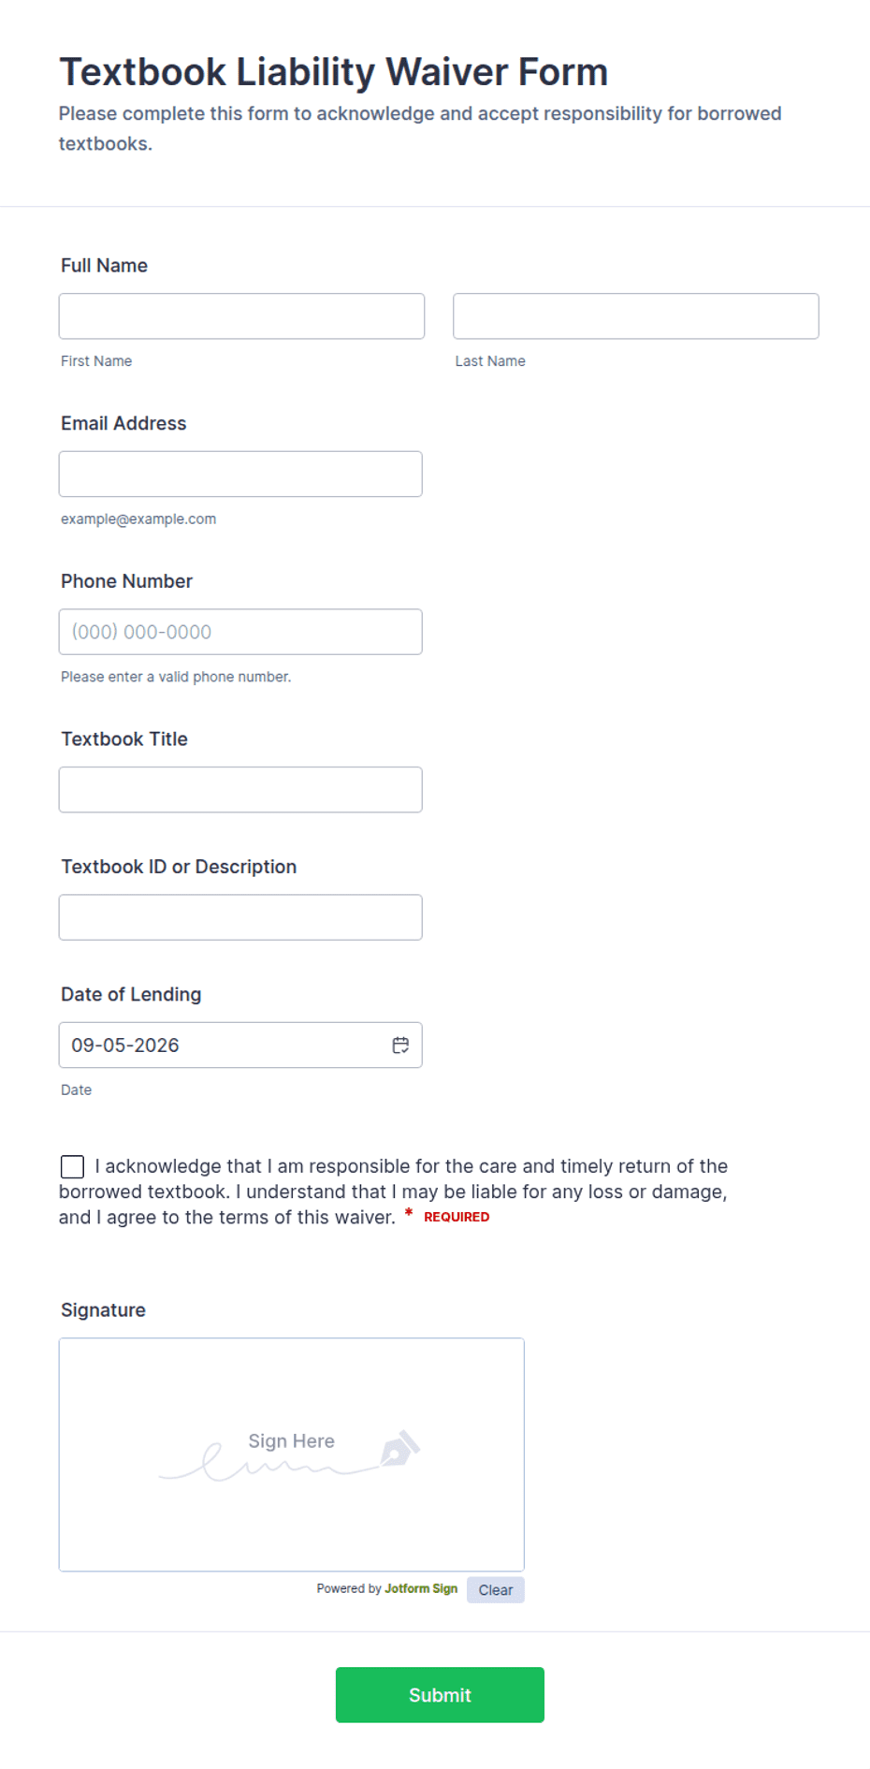Focus the Email Address field

pos(240,474)
